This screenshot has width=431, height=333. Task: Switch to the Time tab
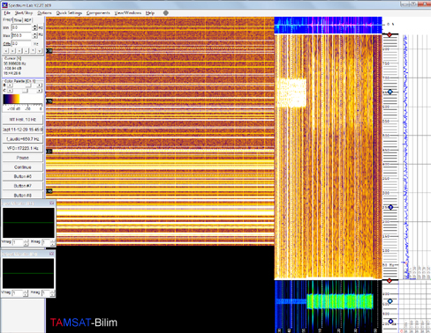tap(18, 20)
